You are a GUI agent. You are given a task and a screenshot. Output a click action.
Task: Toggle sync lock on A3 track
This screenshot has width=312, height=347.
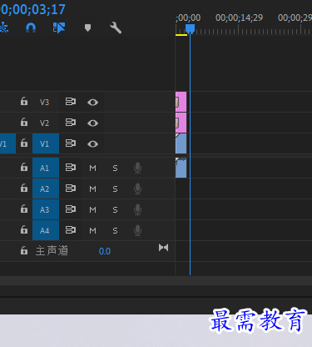(71, 209)
